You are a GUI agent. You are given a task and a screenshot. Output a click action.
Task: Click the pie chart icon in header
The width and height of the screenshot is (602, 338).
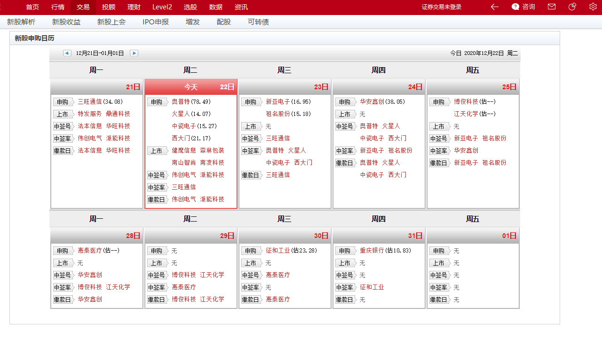coord(572,7)
